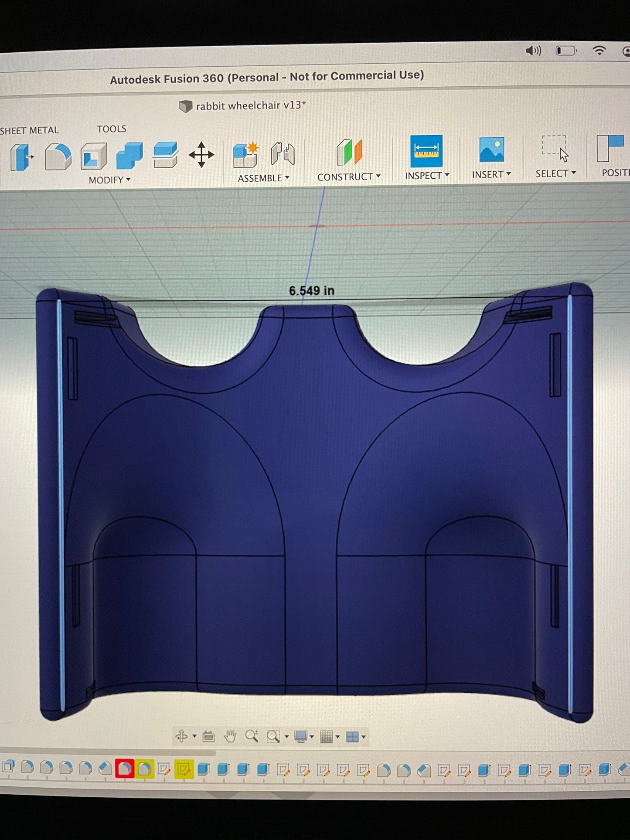Select the Press Pull tool

(21, 156)
